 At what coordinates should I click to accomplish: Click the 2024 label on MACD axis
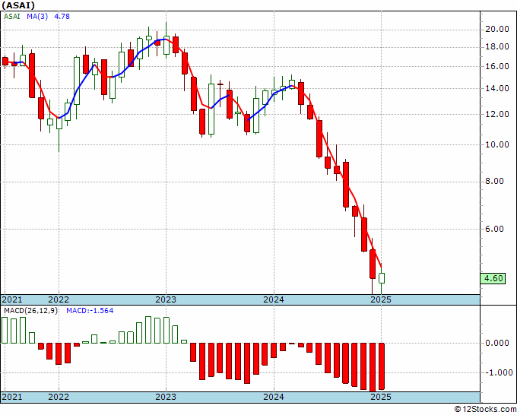tap(274, 397)
